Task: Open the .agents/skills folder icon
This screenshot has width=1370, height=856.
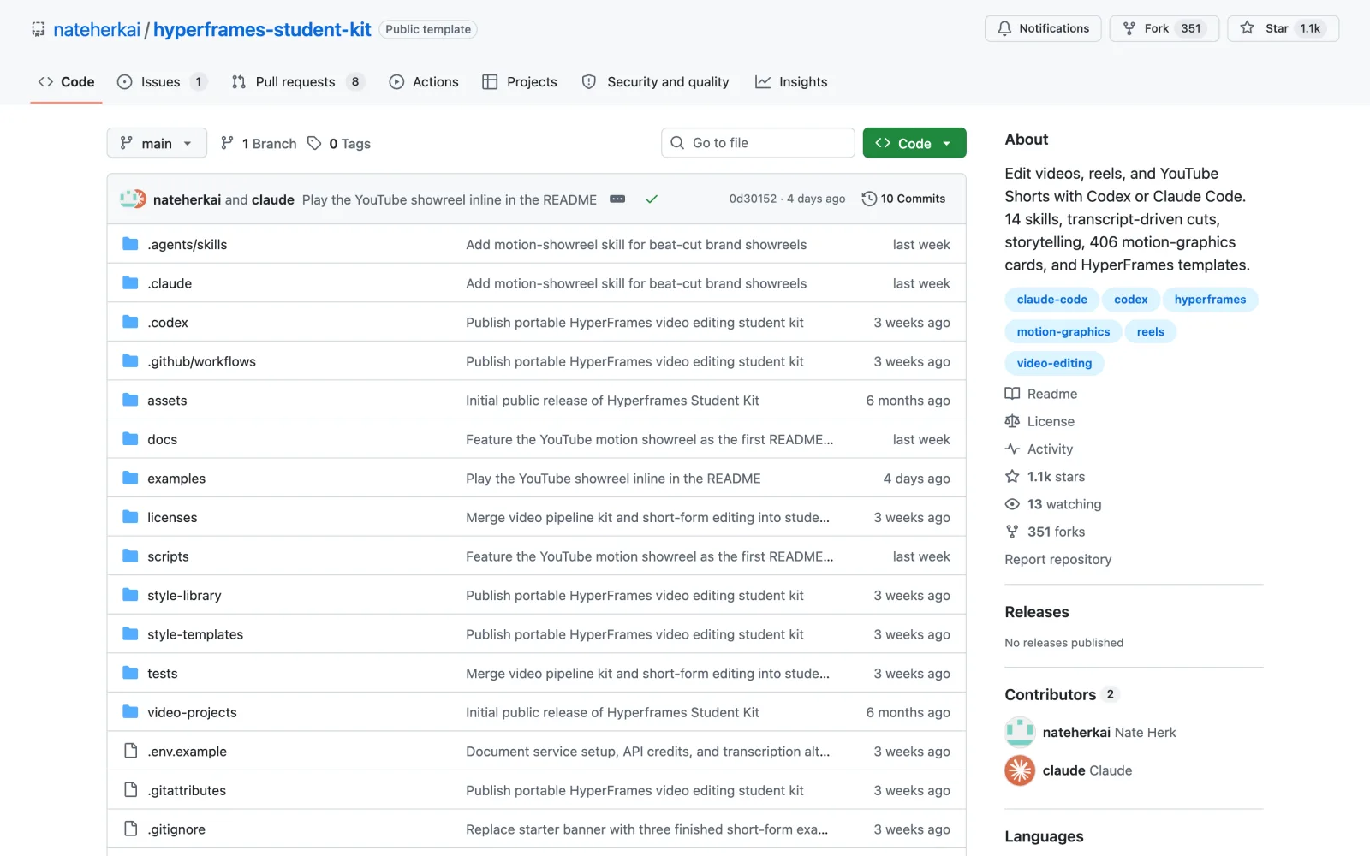Action: [130, 244]
